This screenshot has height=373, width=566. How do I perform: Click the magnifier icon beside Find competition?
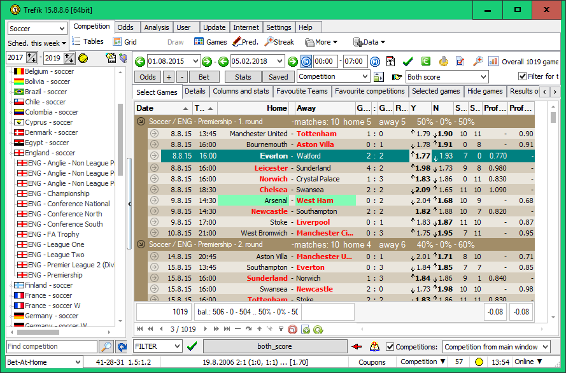pos(106,347)
